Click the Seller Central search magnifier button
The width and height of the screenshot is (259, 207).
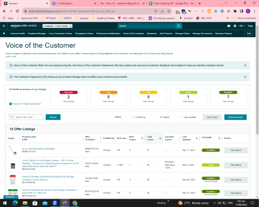(179, 26)
